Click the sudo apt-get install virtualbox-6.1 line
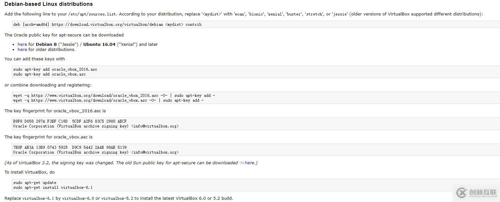Viewport: 500px width, 202px height. tap(52, 187)
